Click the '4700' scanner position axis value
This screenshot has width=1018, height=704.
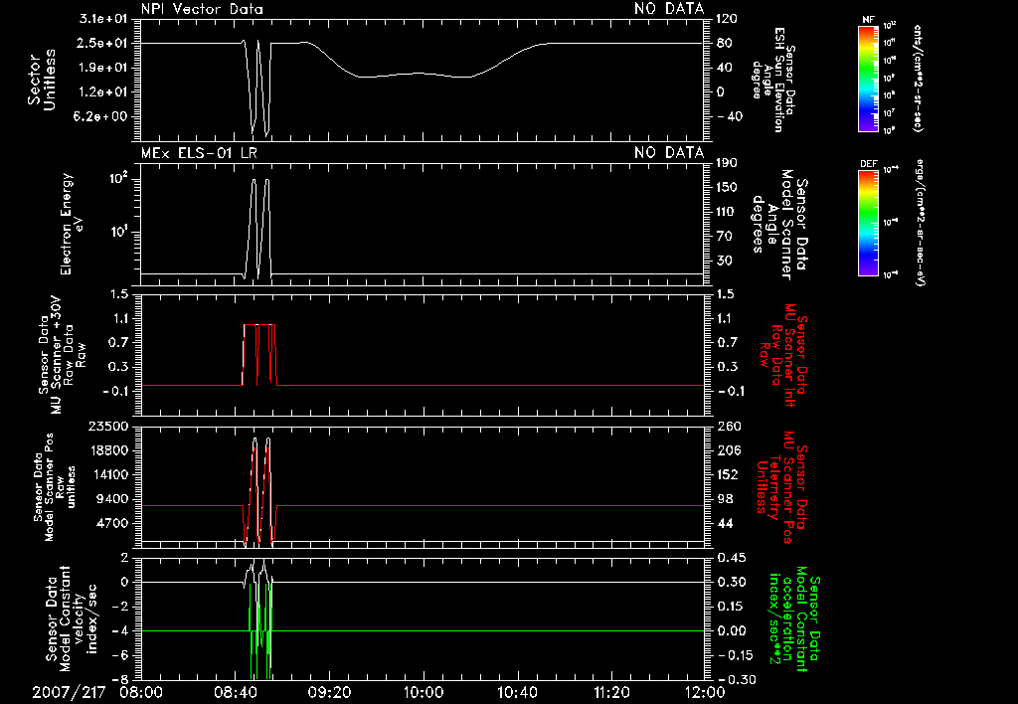[112, 523]
